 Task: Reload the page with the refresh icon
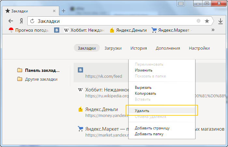tap(32, 21)
